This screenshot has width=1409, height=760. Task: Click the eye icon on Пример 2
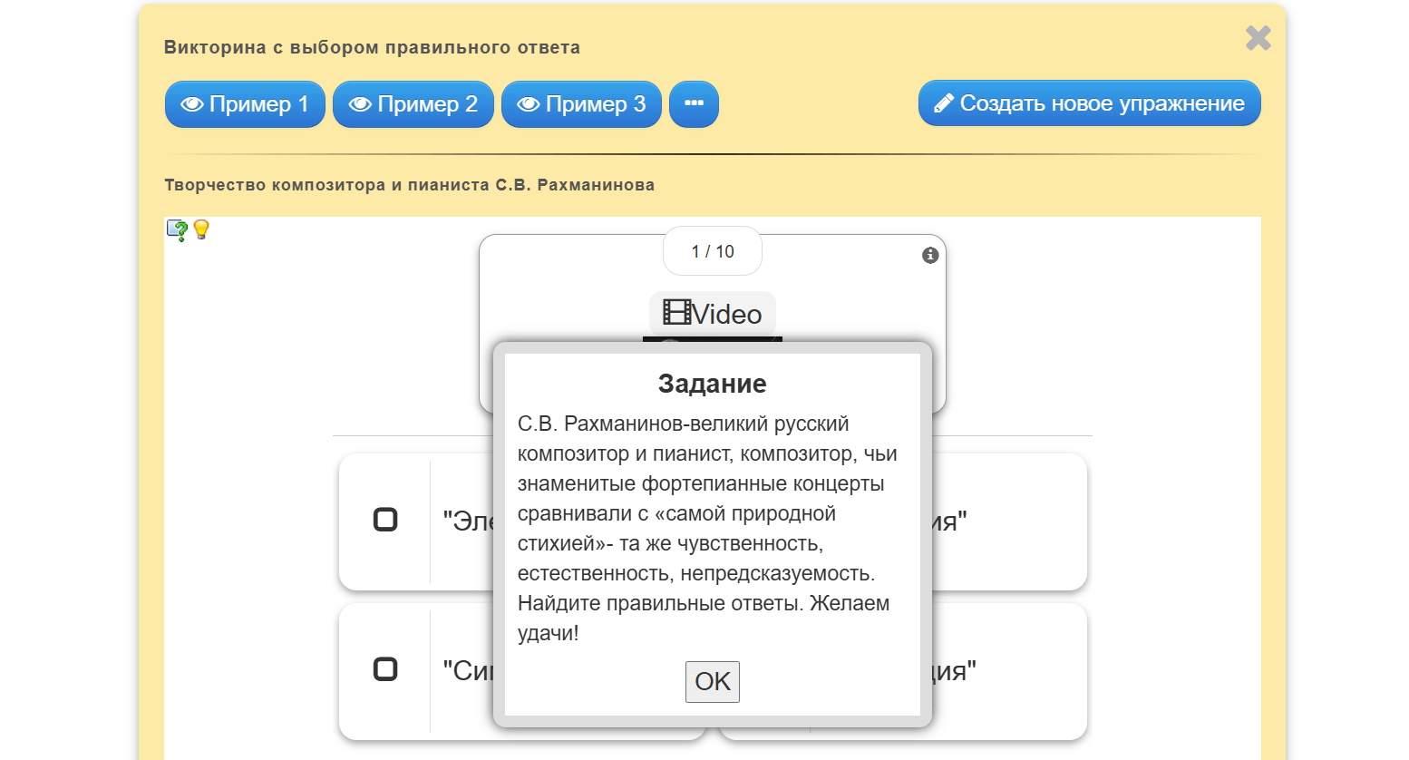coord(361,103)
